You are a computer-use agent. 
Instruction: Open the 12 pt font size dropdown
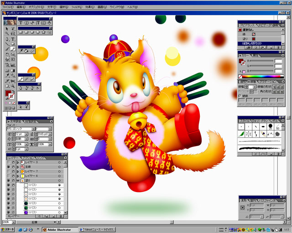26,134
